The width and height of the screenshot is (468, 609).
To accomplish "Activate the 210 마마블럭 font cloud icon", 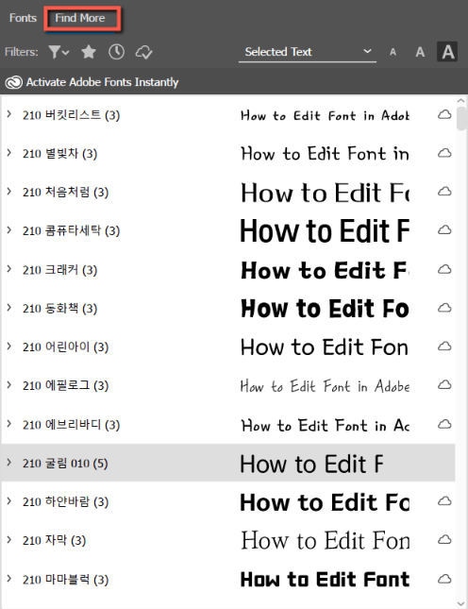I will click(444, 579).
